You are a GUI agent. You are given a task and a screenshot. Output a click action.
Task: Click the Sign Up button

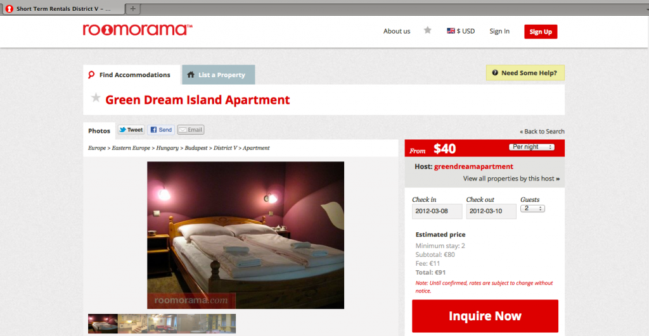[x=541, y=32]
